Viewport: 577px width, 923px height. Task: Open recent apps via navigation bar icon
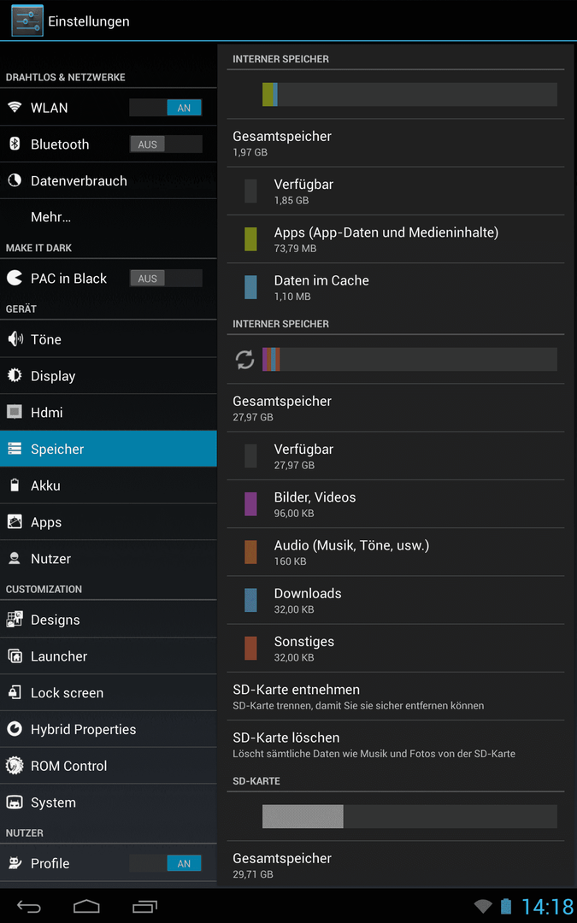(144, 906)
